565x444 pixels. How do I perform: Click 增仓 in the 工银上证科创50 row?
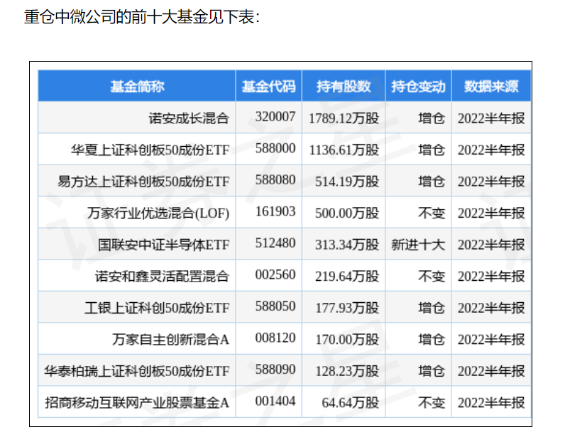coord(432,308)
